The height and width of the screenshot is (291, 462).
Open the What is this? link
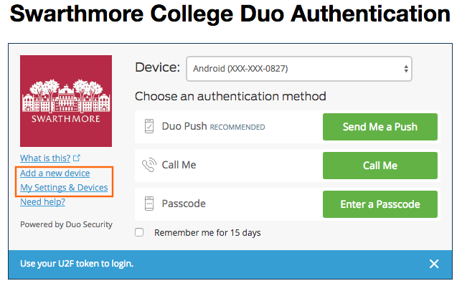44,158
